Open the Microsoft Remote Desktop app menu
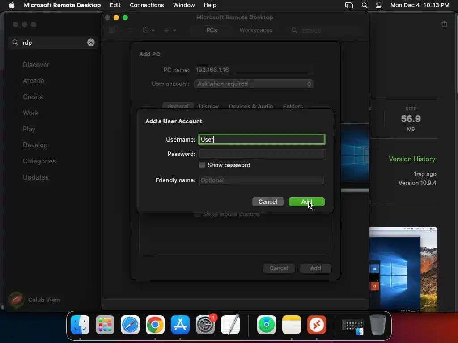This screenshot has height=343, width=458. [62, 5]
